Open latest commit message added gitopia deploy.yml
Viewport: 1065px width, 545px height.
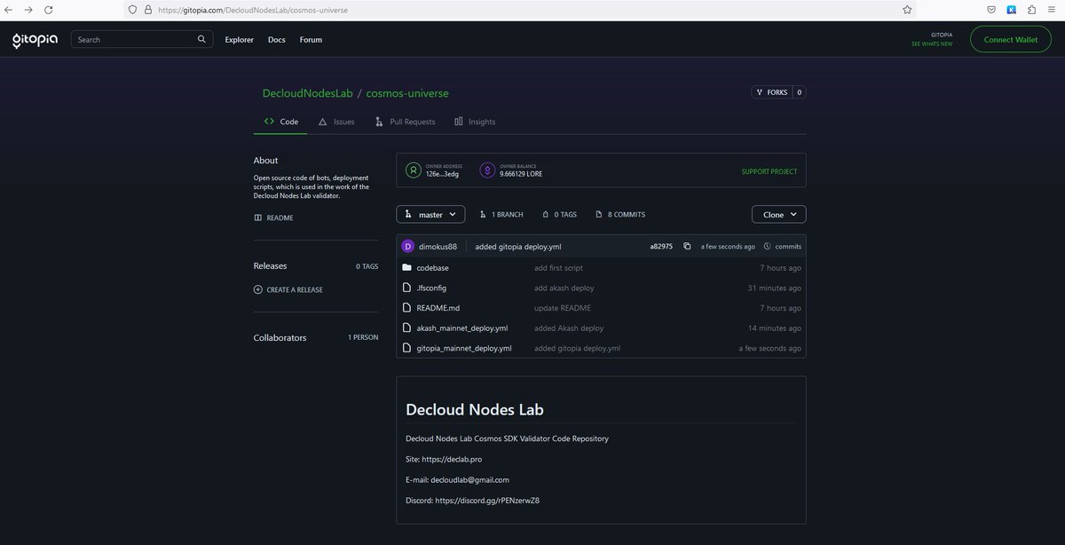(x=518, y=247)
